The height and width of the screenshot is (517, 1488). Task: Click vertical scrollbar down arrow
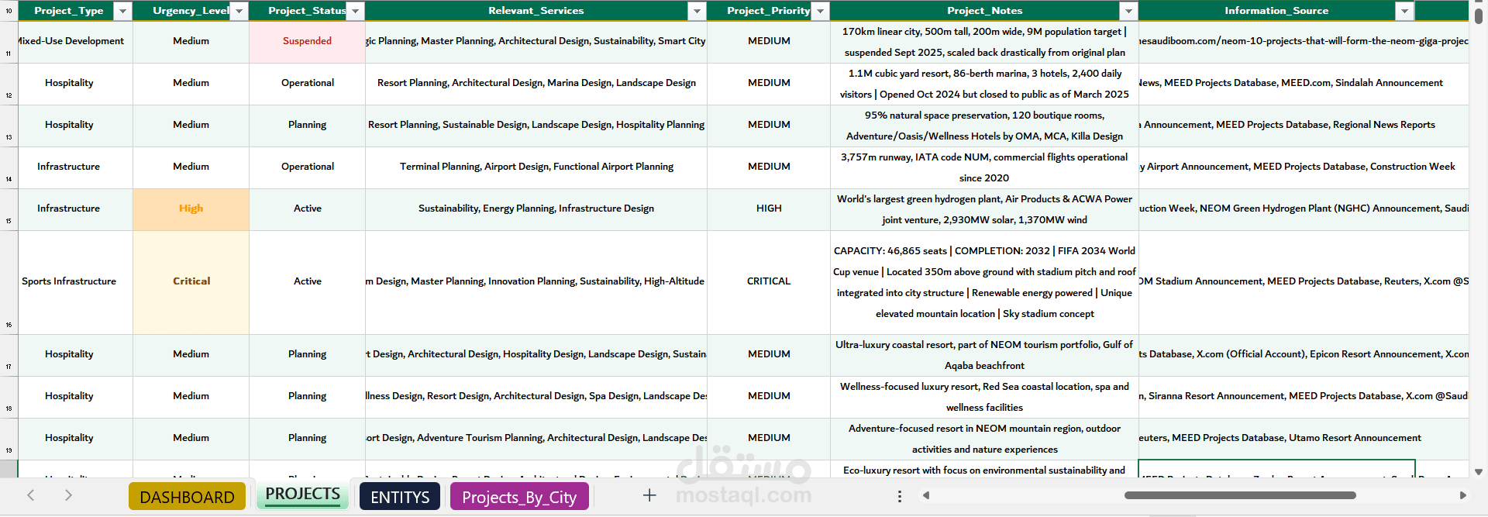tap(1479, 471)
